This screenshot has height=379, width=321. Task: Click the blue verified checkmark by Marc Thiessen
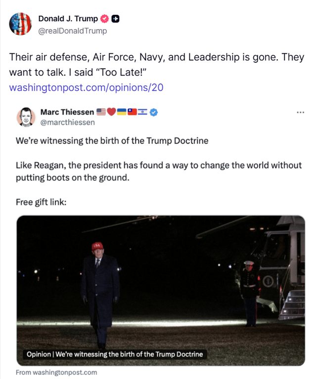[x=154, y=112]
